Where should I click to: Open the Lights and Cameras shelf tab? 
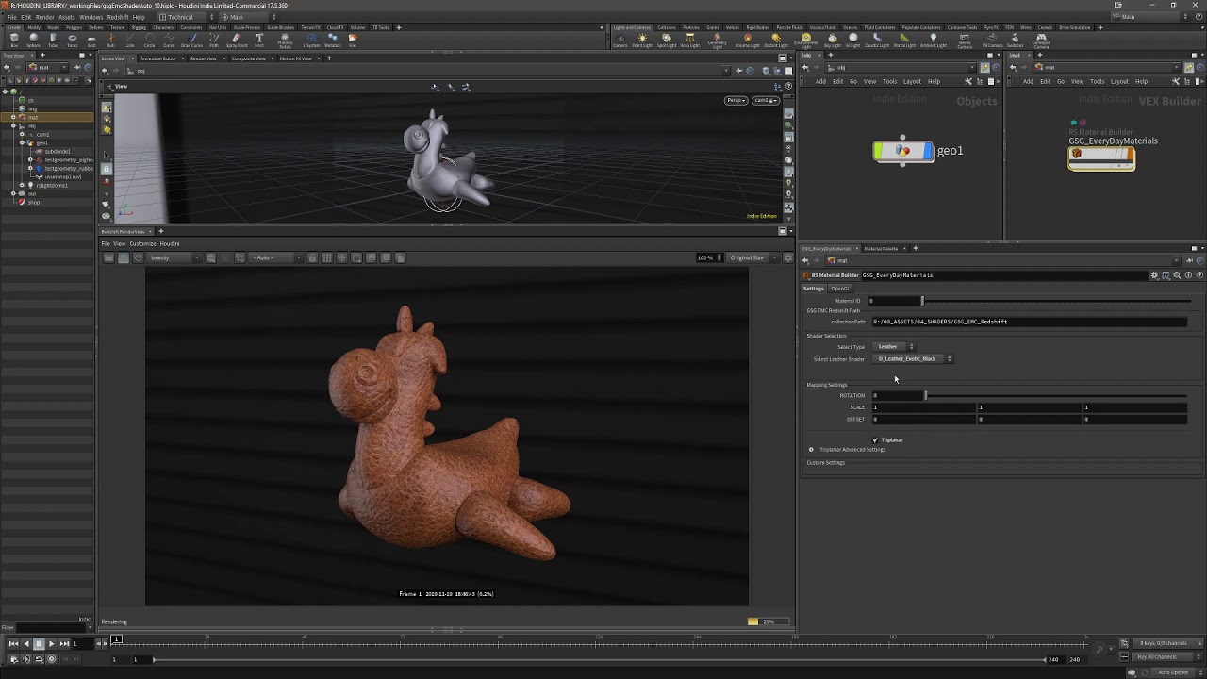632,27
